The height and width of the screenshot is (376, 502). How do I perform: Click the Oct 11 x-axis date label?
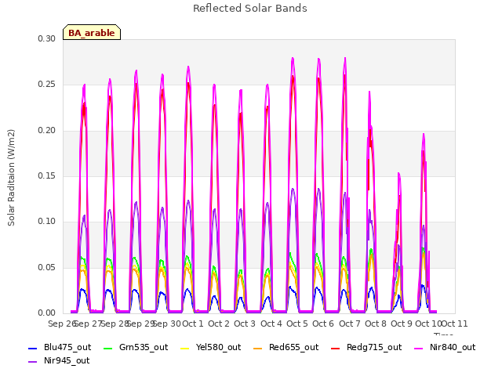coord(455,324)
